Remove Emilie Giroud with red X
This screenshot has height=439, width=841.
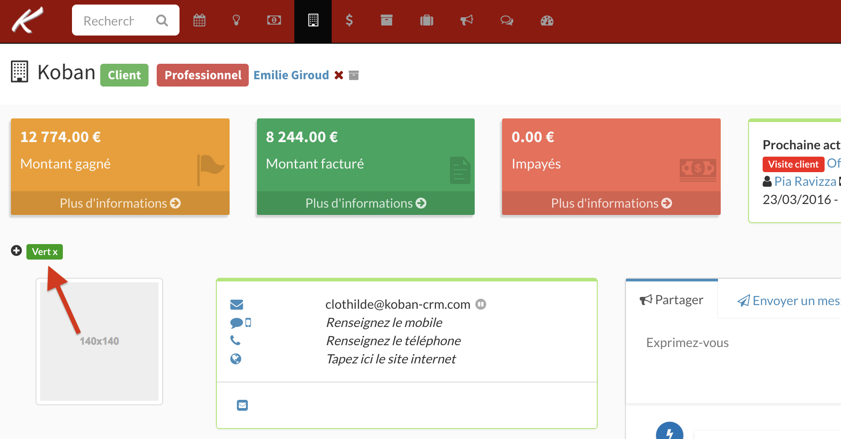338,75
